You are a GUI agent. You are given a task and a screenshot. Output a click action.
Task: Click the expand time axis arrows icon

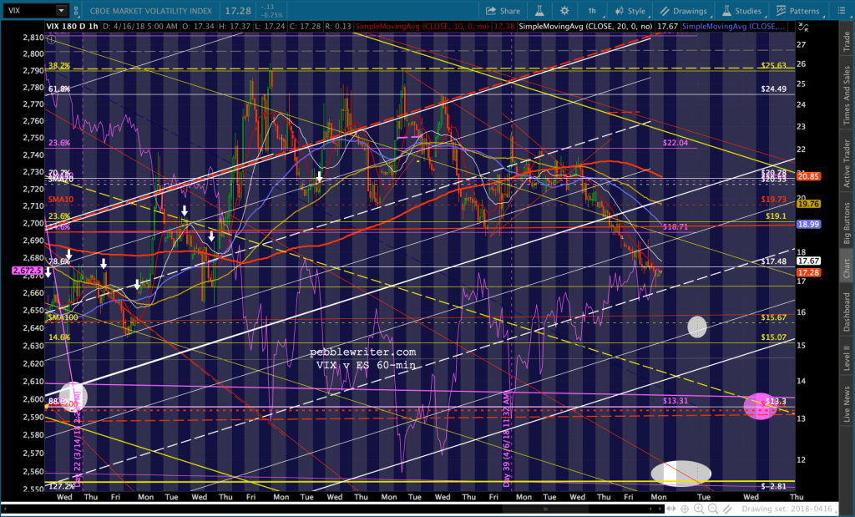[x=671, y=509]
